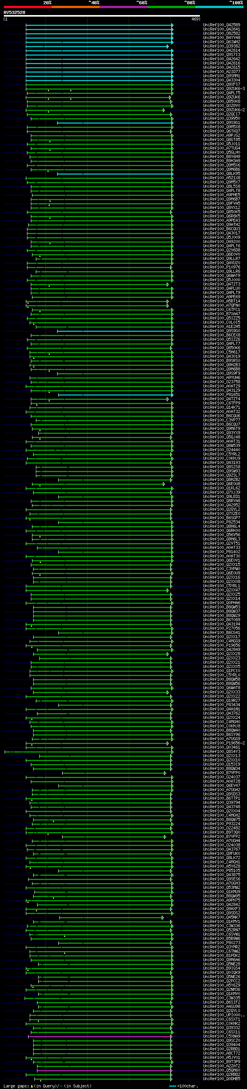The width and height of the screenshot is (247, 1089).
Task: Click the orange ~40% identity legend bar
Action: click(x=76, y=7)
